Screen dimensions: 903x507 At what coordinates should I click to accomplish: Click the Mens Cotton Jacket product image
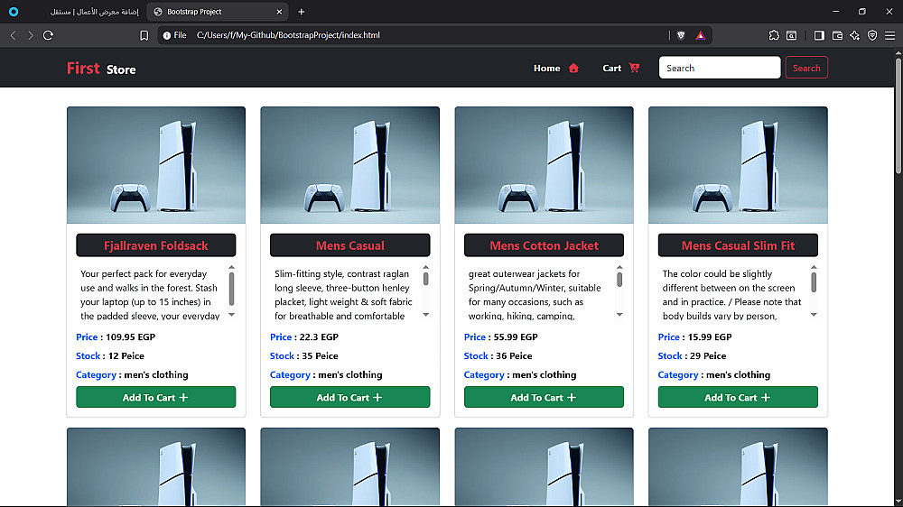pyautogui.click(x=544, y=164)
